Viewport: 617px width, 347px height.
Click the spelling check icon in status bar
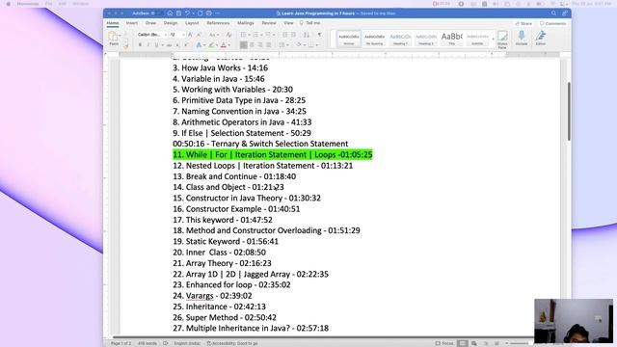point(165,343)
